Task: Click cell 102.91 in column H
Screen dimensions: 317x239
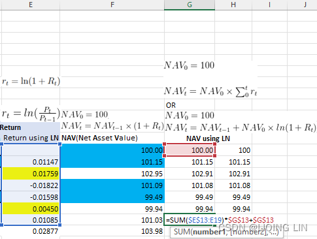Action: tap(233, 174)
